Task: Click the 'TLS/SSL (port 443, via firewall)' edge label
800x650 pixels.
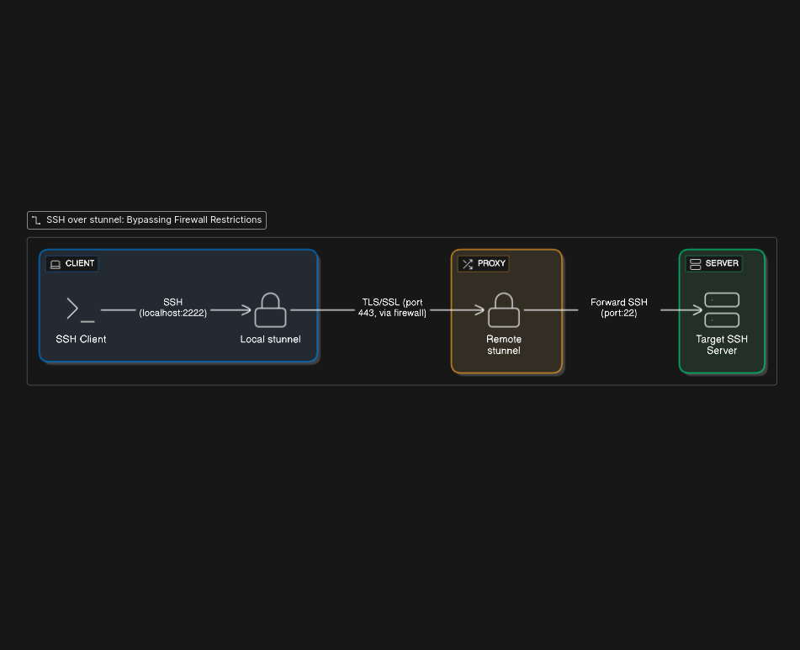Action: click(x=392, y=308)
